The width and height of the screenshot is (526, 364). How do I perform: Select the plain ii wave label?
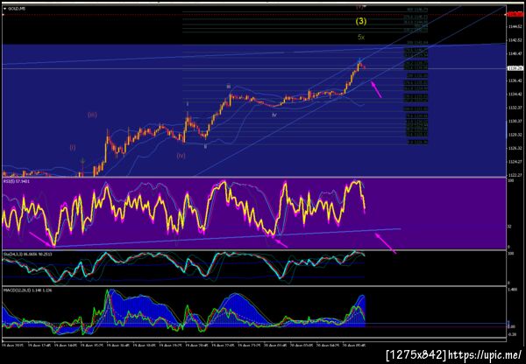coord(205,146)
